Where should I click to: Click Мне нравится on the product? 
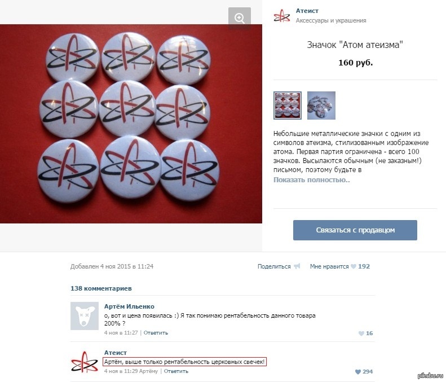point(329,266)
